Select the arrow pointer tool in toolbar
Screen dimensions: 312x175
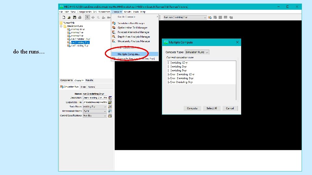(87, 17)
